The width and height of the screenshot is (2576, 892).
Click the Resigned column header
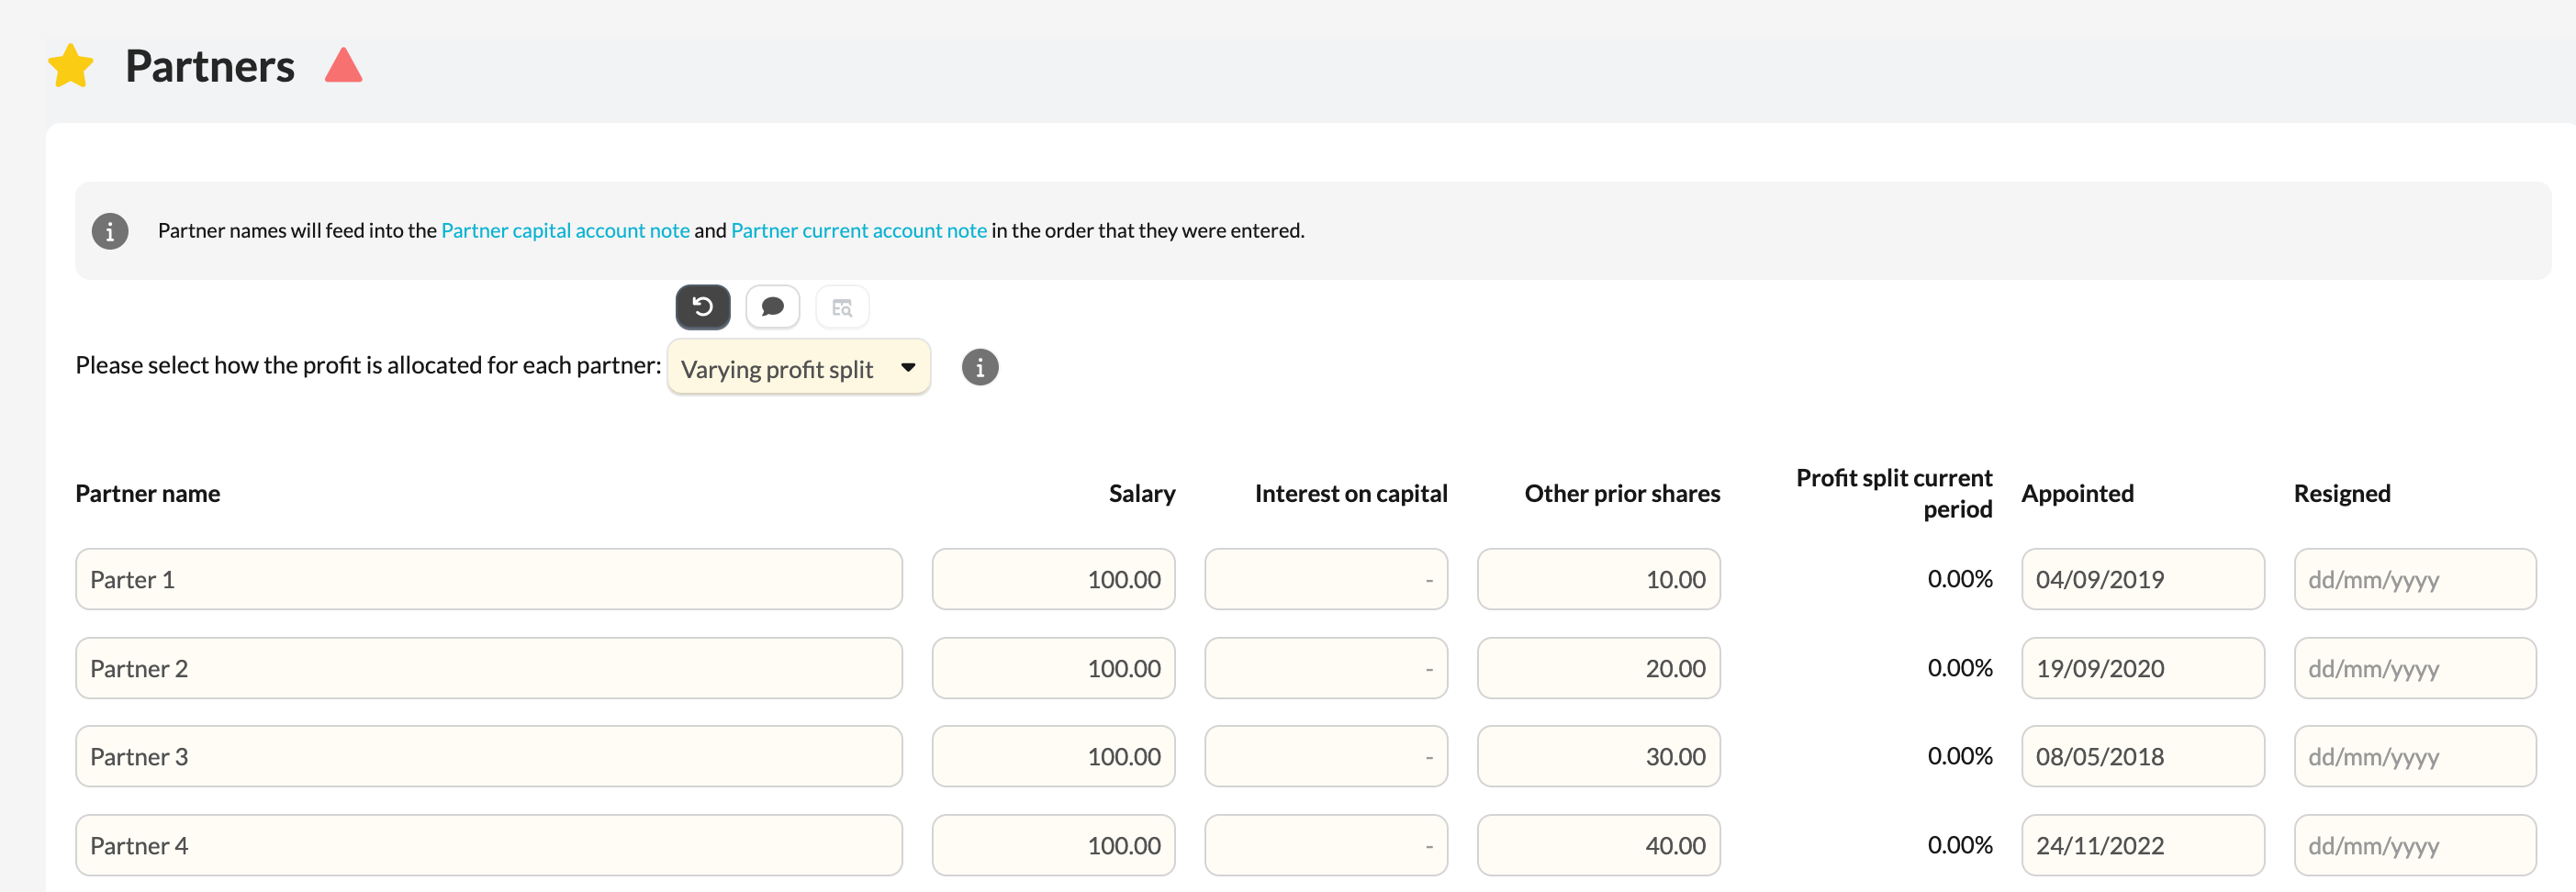click(x=2342, y=494)
